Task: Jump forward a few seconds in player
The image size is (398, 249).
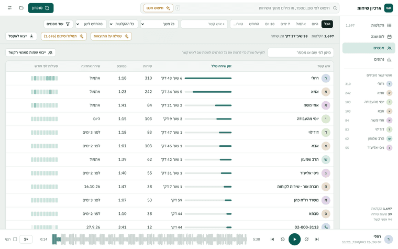Action: [x=307, y=240]
